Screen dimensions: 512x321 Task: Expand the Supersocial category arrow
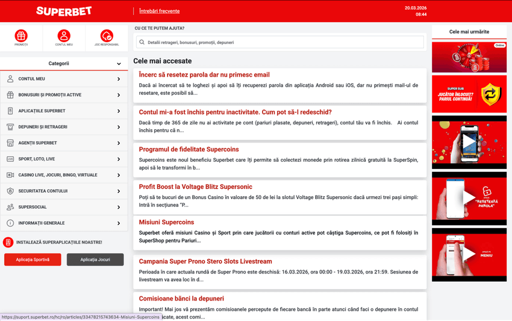pos(118,208)
